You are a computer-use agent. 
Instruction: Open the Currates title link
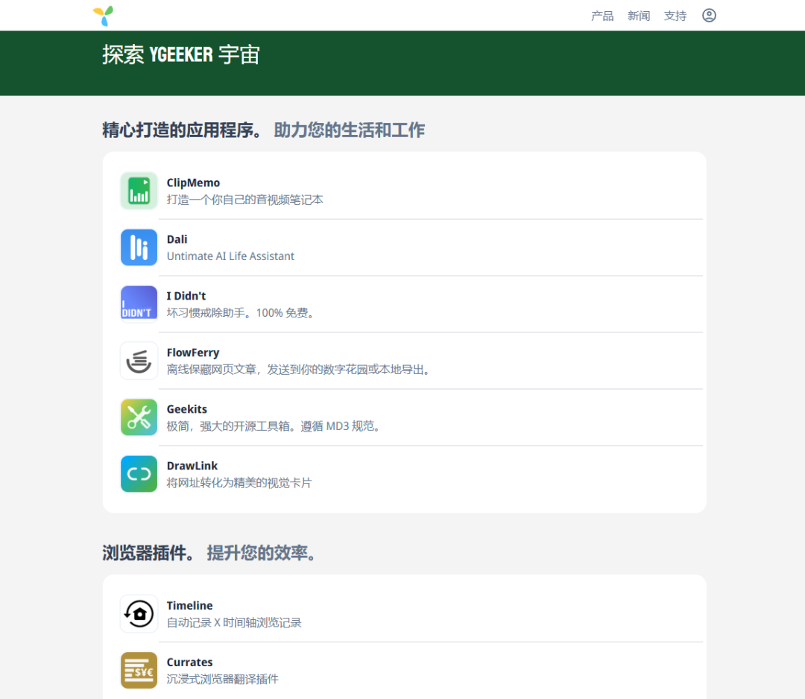coord(189,662)
